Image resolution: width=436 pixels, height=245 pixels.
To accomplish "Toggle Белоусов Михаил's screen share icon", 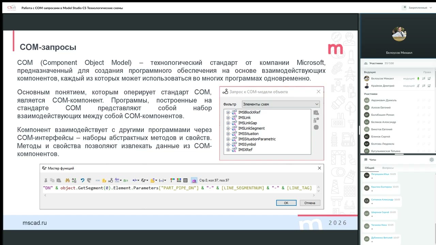I will pyautogui.click(x=429, y=79).
